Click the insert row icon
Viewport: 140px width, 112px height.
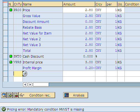tap(10, 95)
